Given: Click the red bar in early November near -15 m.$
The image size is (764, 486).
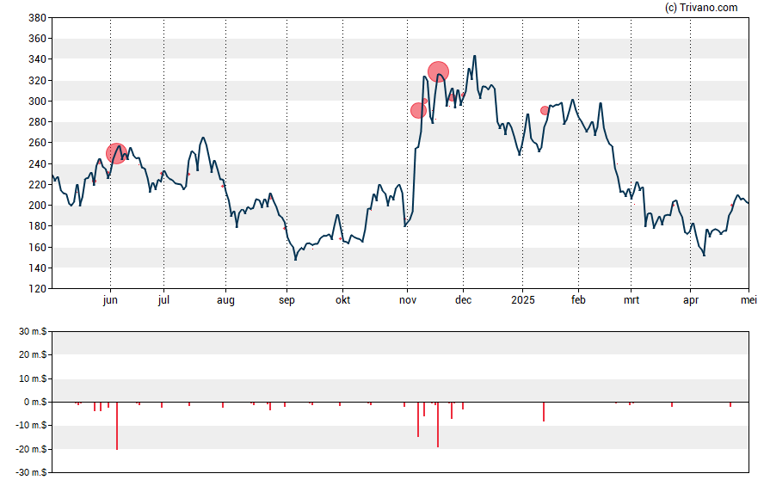Looking at the screenshot, I should coord(418,419).
